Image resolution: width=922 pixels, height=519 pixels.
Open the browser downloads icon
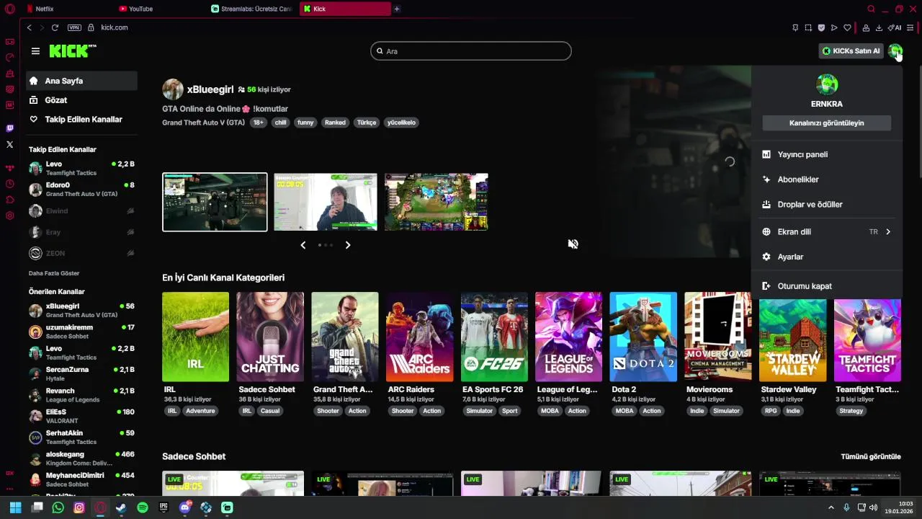(x=879, y=27)
